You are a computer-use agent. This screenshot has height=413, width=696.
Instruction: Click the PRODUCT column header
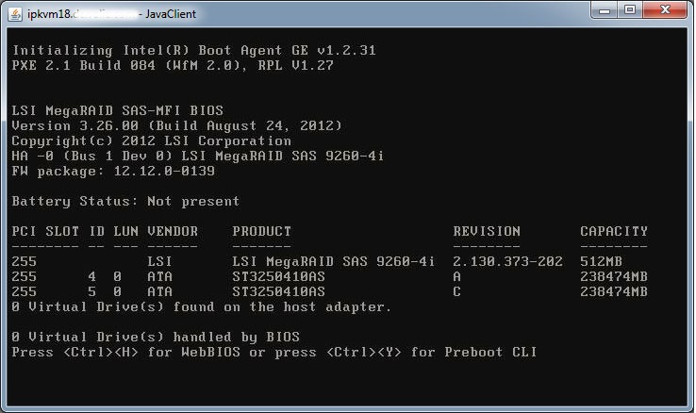point(262,231)
